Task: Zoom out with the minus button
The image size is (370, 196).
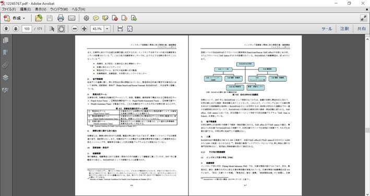Action: click(75, 29)
